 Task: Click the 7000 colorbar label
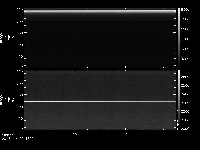coord(185,19)
